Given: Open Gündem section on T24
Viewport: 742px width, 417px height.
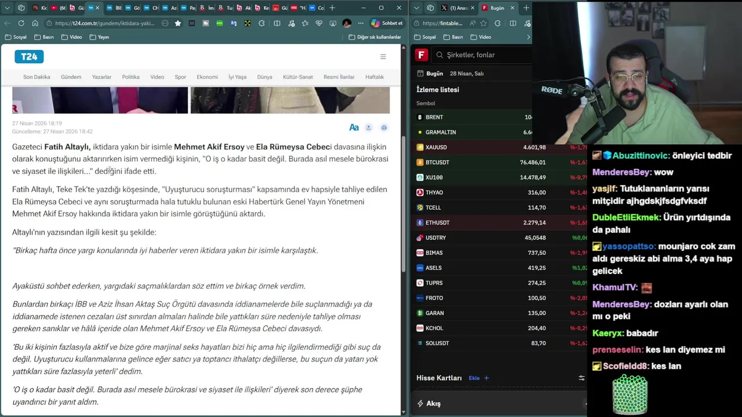Looking at the screenshot, I should pos(71,77).
